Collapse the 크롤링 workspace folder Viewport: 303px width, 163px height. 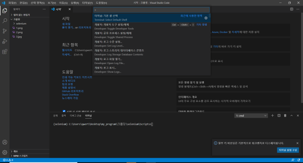point(29,19)
